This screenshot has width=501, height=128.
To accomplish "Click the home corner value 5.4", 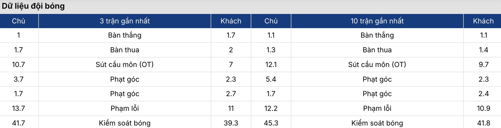I will tap(271, 79).
